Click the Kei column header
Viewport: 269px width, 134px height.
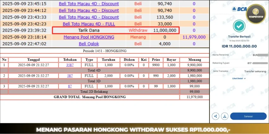[x=144, y=60]
